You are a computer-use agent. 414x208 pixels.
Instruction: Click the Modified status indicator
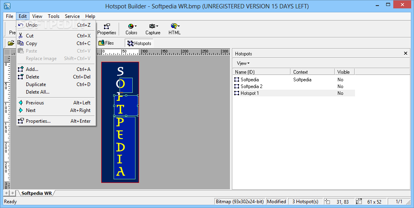tap(277, 201)
